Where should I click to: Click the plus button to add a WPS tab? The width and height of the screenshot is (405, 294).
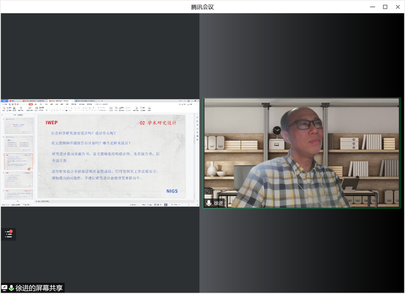coord(102,101)
